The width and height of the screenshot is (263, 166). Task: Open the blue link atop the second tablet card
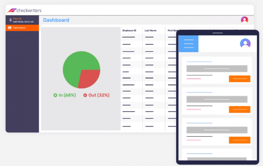coord(199,93)
